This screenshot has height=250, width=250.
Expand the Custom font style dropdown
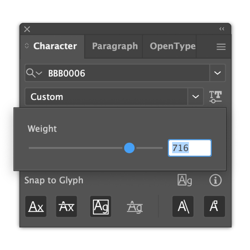click(195, 96)
